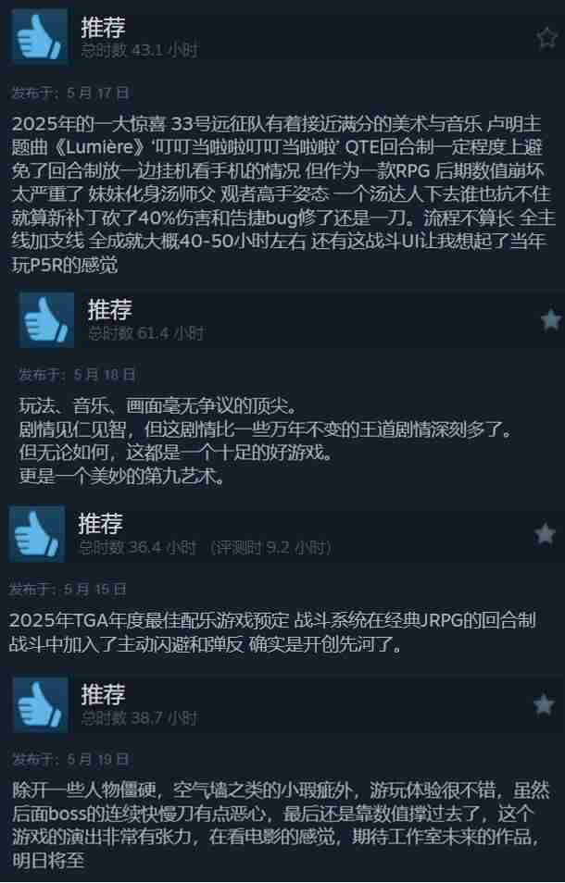Click thumbs-up icon of 61.4 hour review
This screenshot has width=565, height=883.
46,319
